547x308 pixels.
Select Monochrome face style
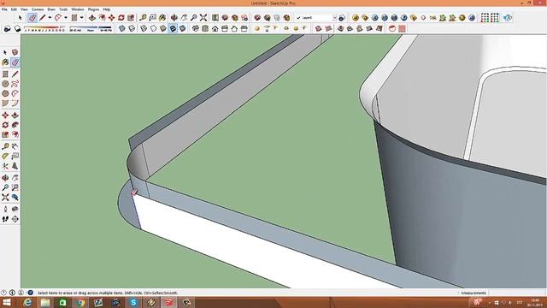point(182,28)
